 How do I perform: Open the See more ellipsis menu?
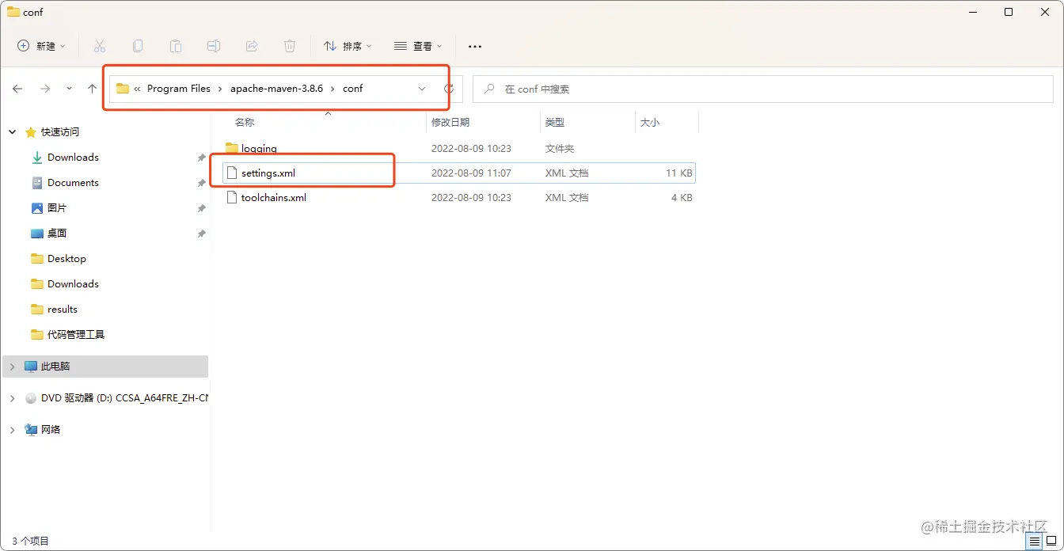click(x=475, y=47)
